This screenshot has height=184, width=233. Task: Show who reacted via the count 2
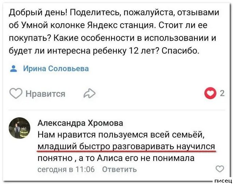pos(222,93)
